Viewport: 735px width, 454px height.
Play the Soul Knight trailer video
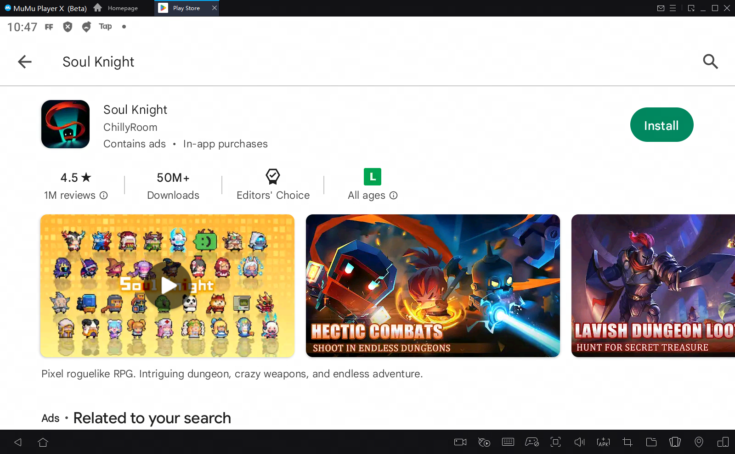click(x=168, y=286)
